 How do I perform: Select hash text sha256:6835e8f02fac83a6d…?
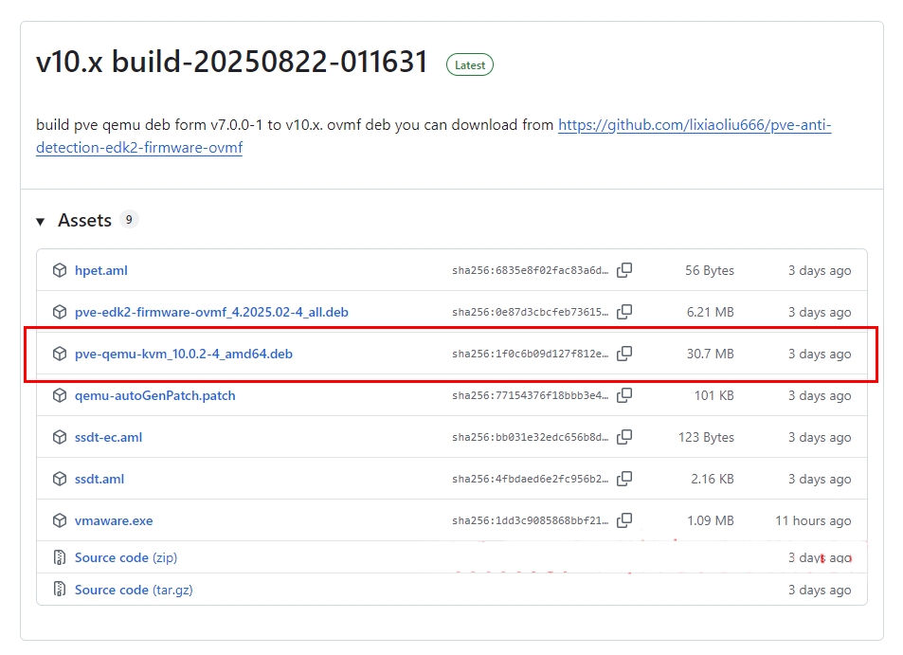tap(530, 270)
